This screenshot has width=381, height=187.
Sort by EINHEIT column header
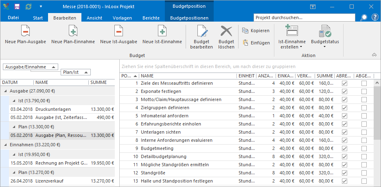pos(246,76)
